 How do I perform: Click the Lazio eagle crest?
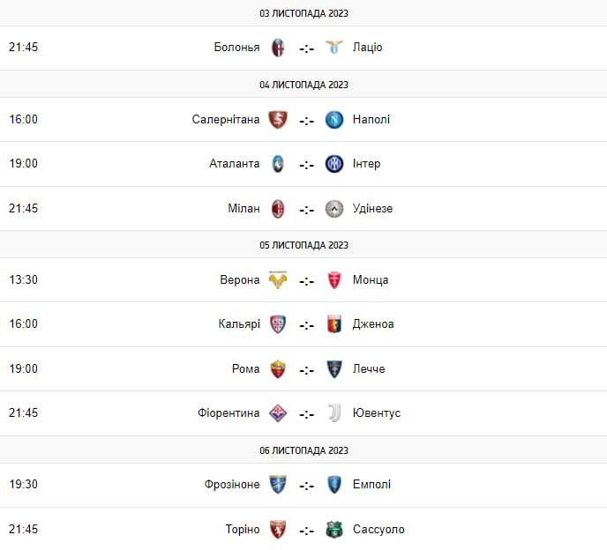[x=334, y=48]
